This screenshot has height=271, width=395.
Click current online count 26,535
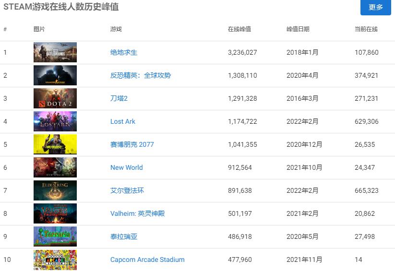click(365, 144)
